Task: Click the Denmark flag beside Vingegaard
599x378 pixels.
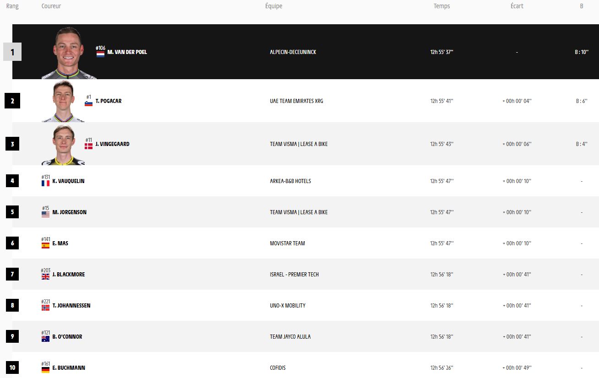Action: pyautogui.click(x=88, y=146)
